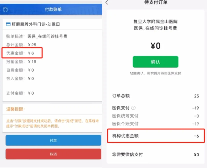The width and height of the screenshot is (207, 168).
Task: Go back using the left chevron arrow
Action: click(107, 2)
